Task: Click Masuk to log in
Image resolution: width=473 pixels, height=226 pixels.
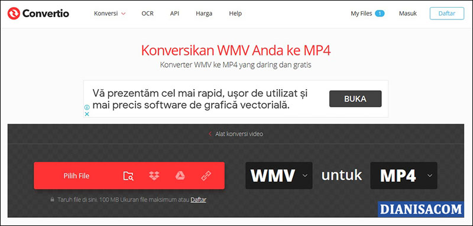Action: pyautogui.click(x=408, y=14)
